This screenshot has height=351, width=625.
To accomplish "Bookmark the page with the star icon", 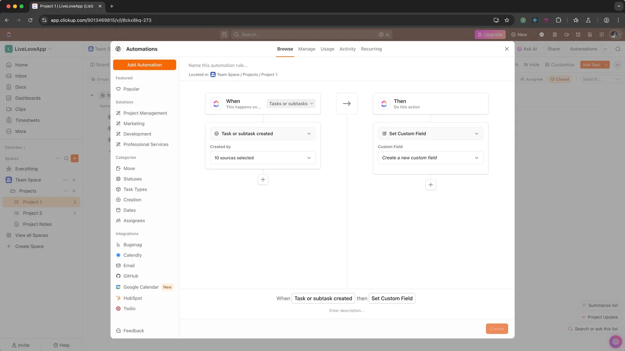I will [507, 20].
